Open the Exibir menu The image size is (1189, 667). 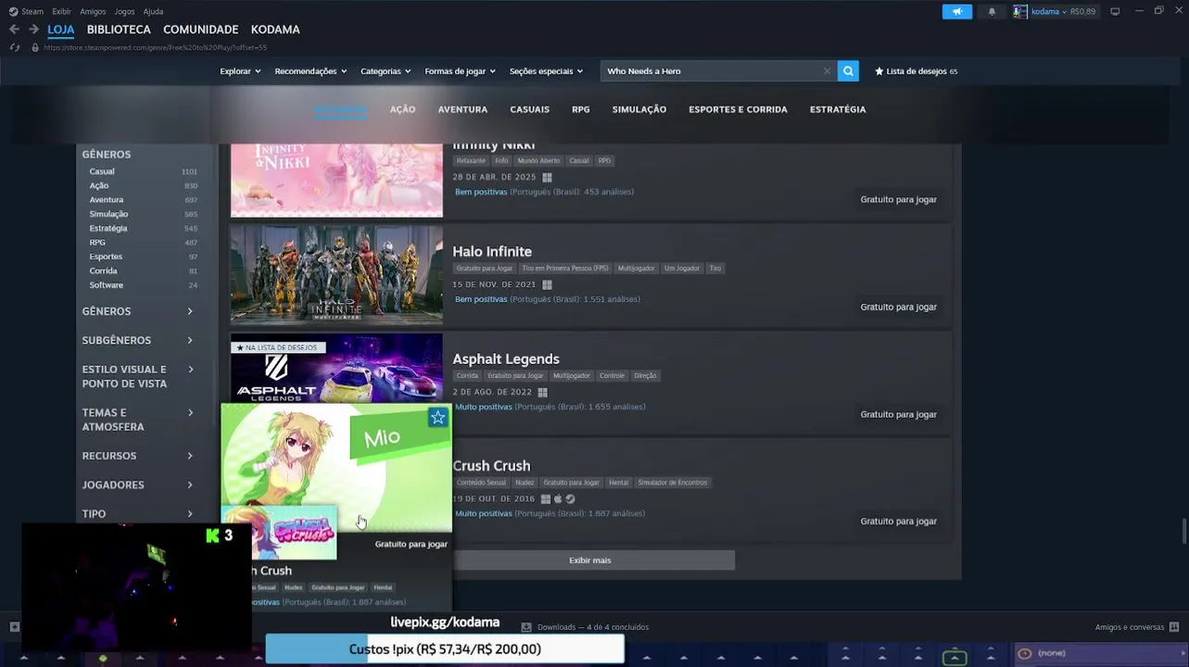[x=61, y=11]
